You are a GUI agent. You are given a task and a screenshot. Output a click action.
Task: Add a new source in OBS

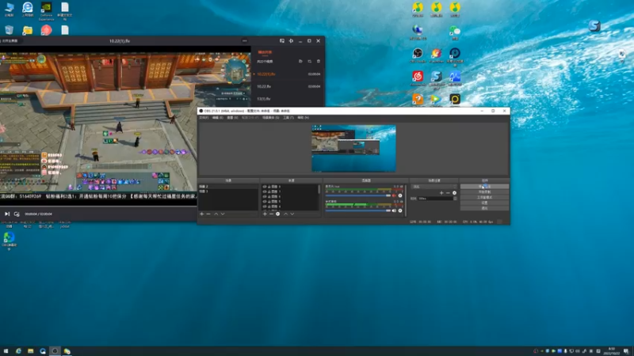point(265,214)
